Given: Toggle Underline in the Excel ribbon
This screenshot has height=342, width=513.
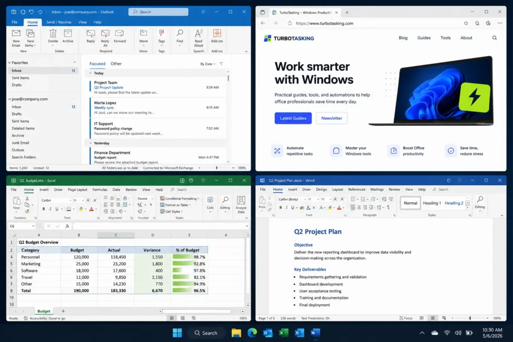Looking at the screenshot, I should [57, 209].
